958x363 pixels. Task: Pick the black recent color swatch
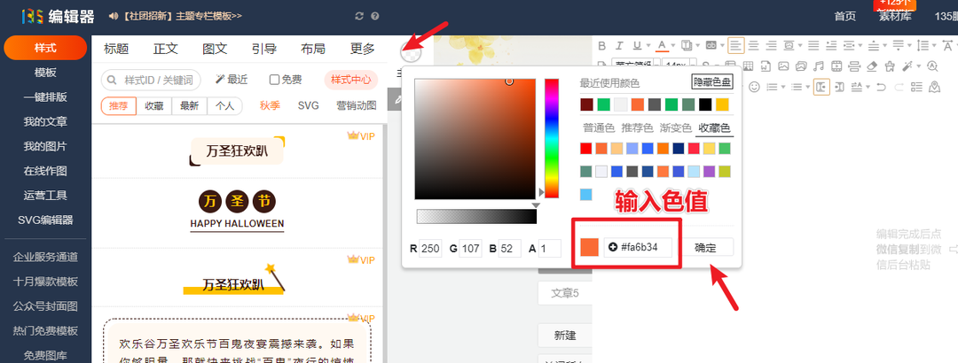coord(705,104)
